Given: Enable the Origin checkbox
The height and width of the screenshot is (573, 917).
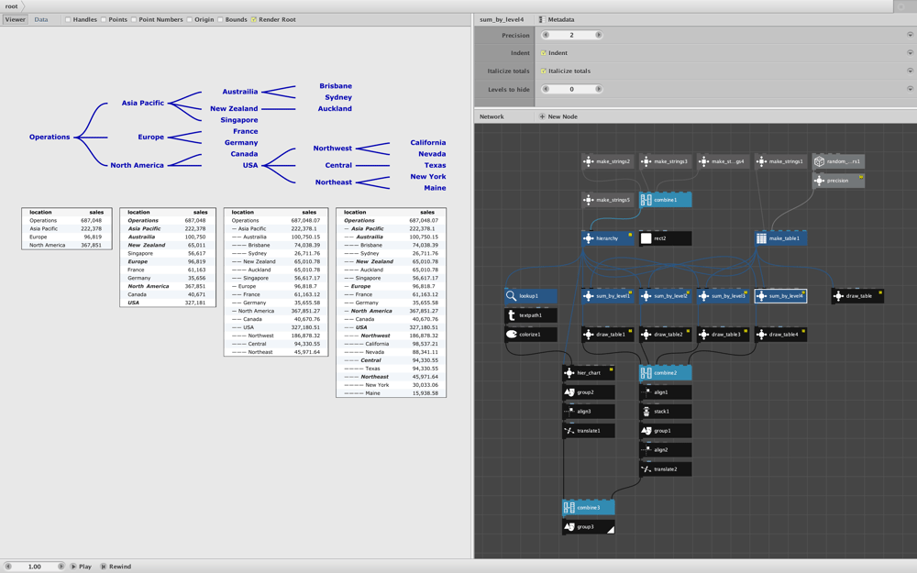Looking at the screenshot, I should click(x=190, y=20).
